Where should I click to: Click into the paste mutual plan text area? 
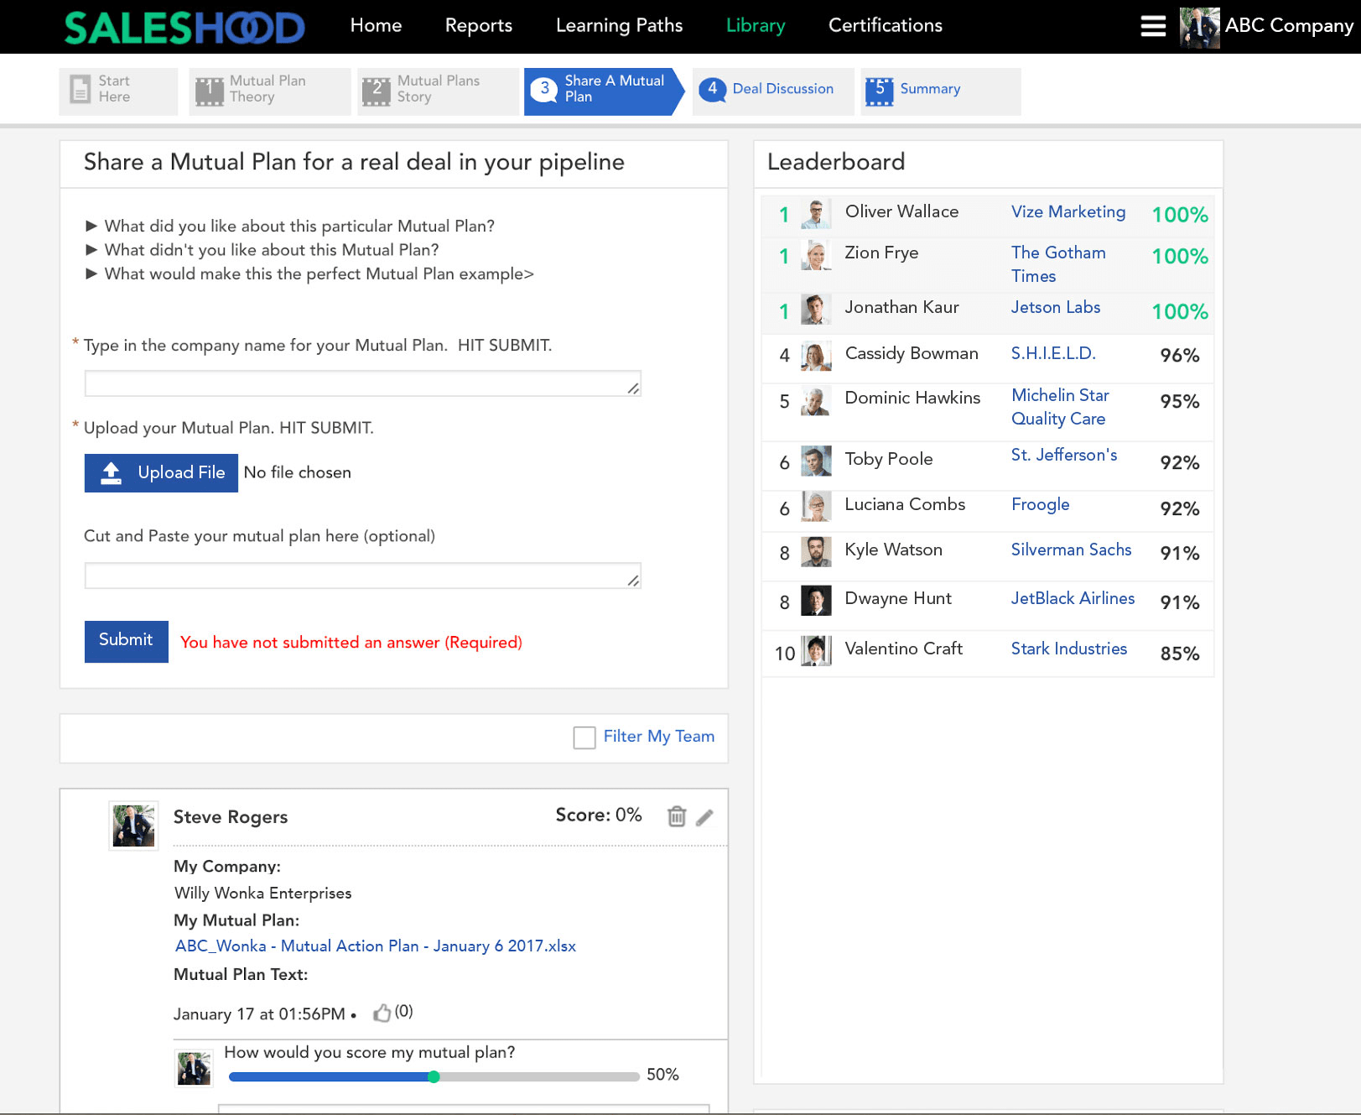pyautogui.click(x=362, y=576)
